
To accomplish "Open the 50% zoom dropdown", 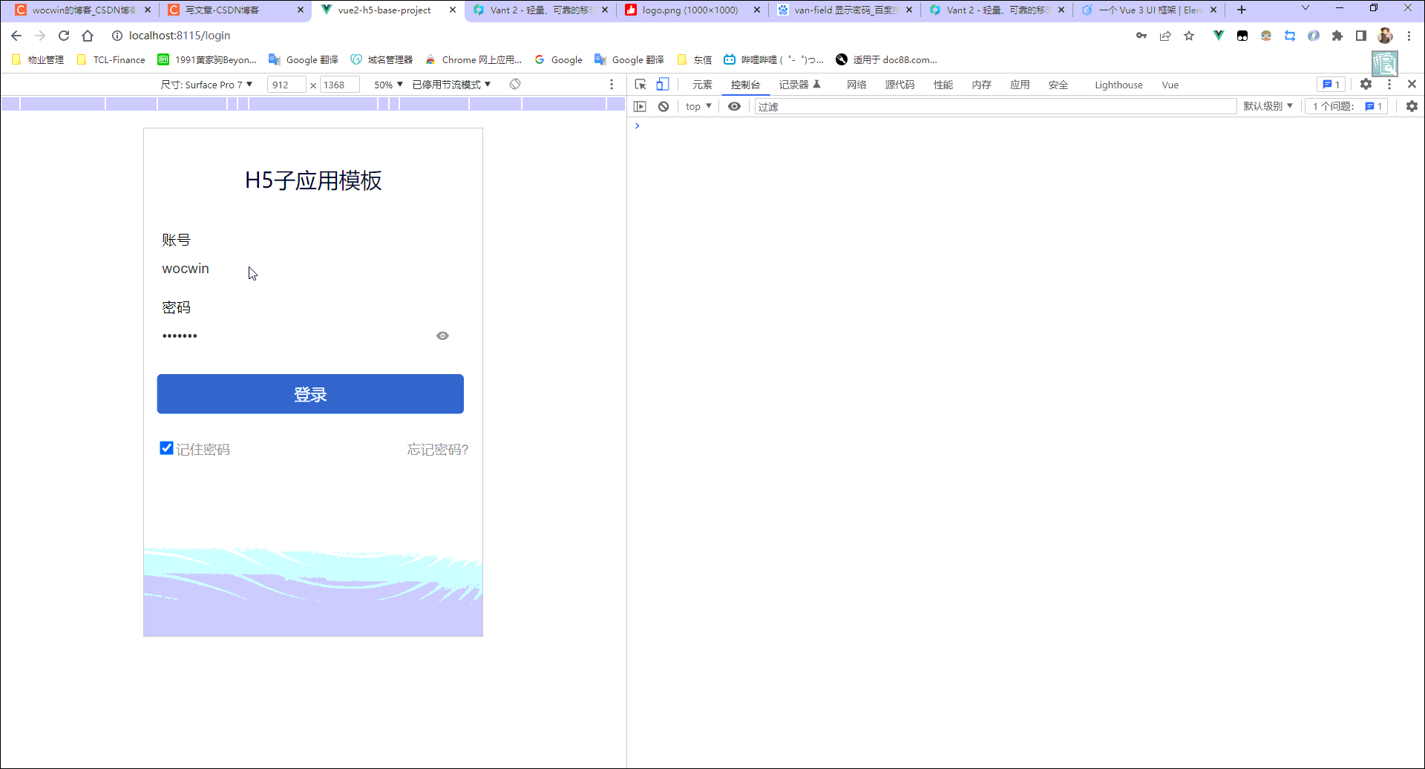I will point(387,84).
